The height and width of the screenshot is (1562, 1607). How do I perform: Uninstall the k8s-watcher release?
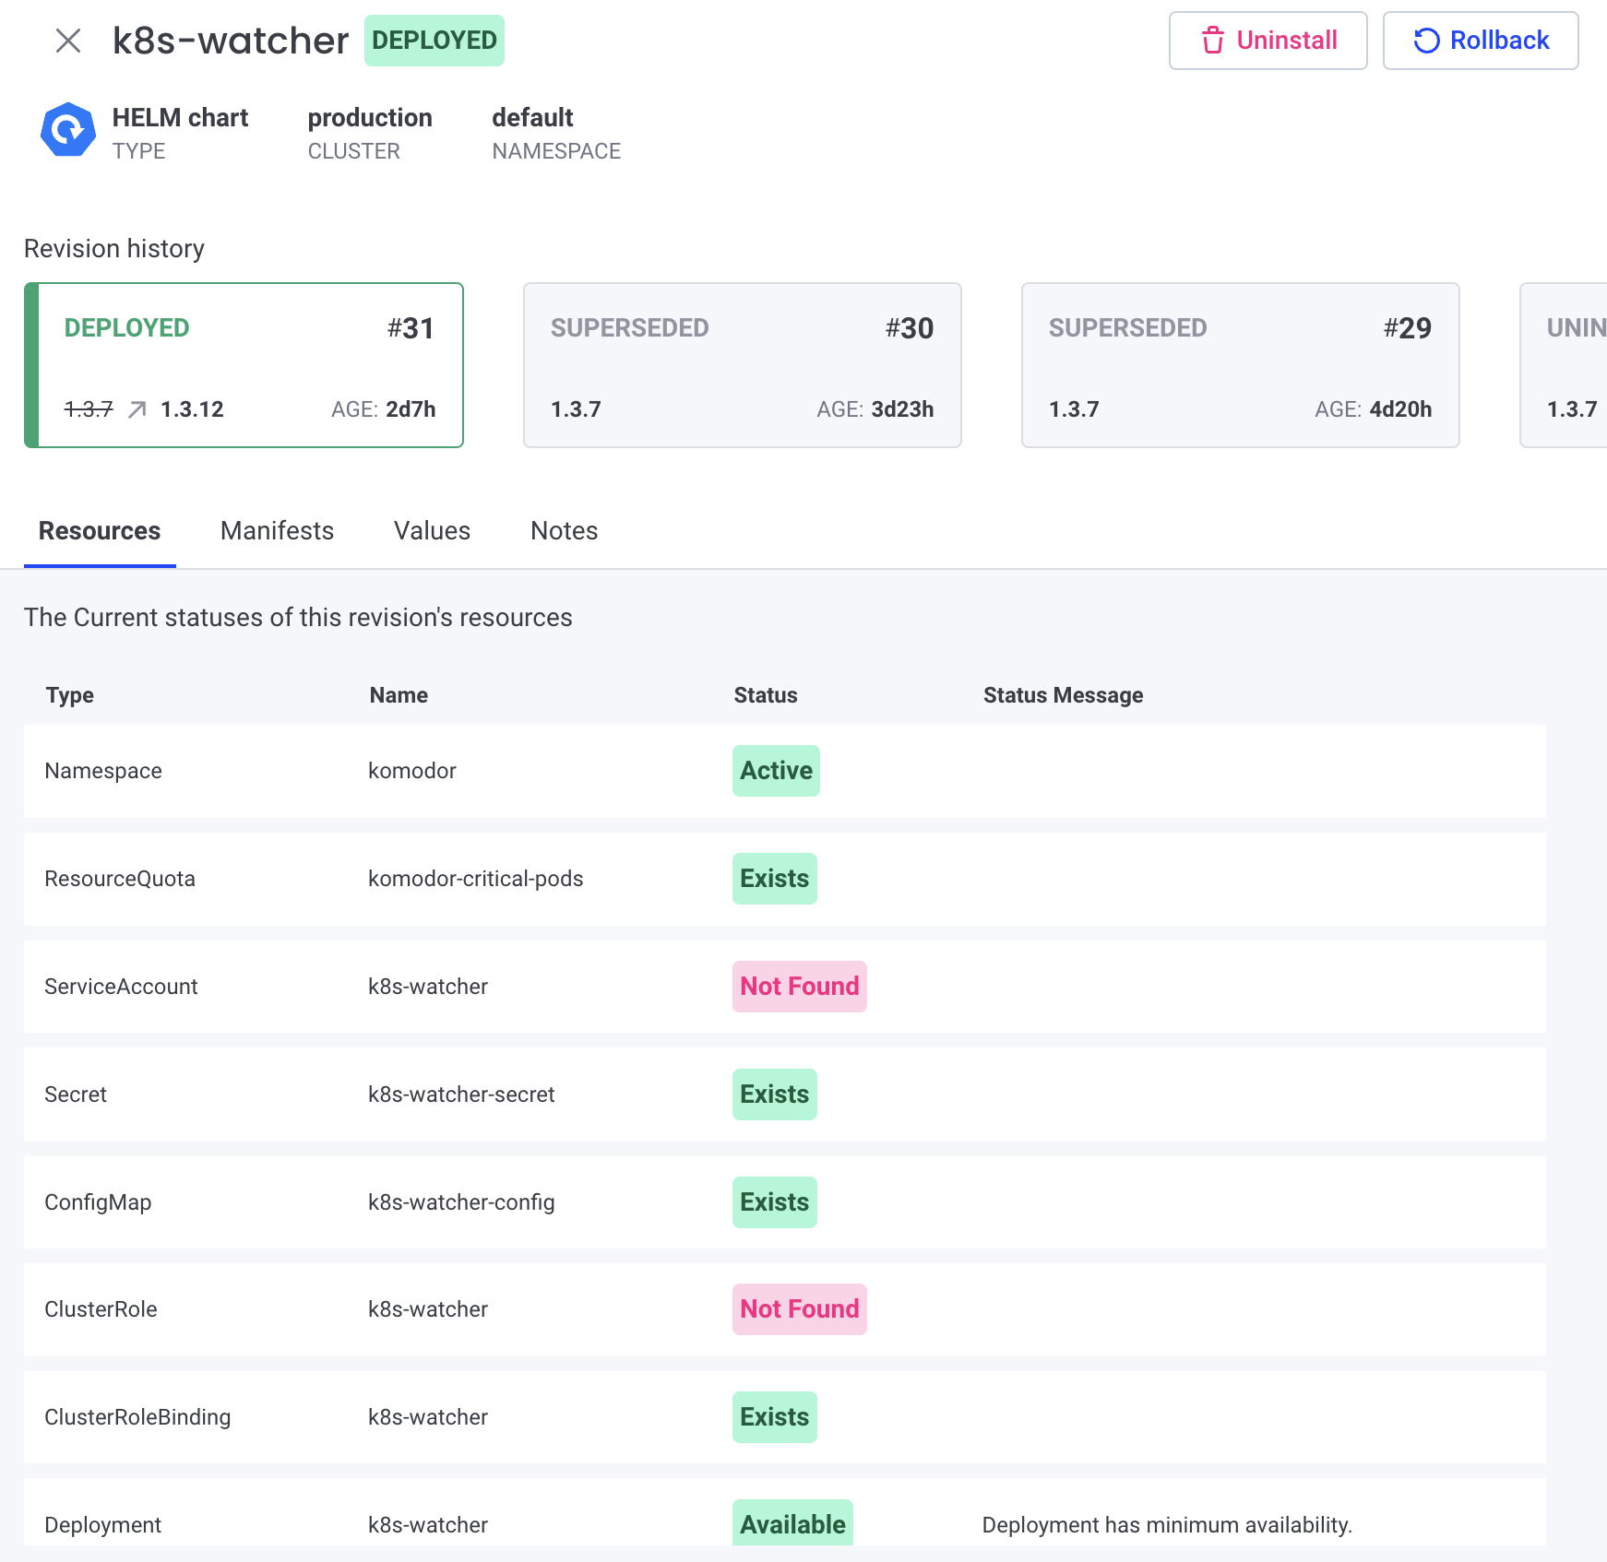point(1268,41)
